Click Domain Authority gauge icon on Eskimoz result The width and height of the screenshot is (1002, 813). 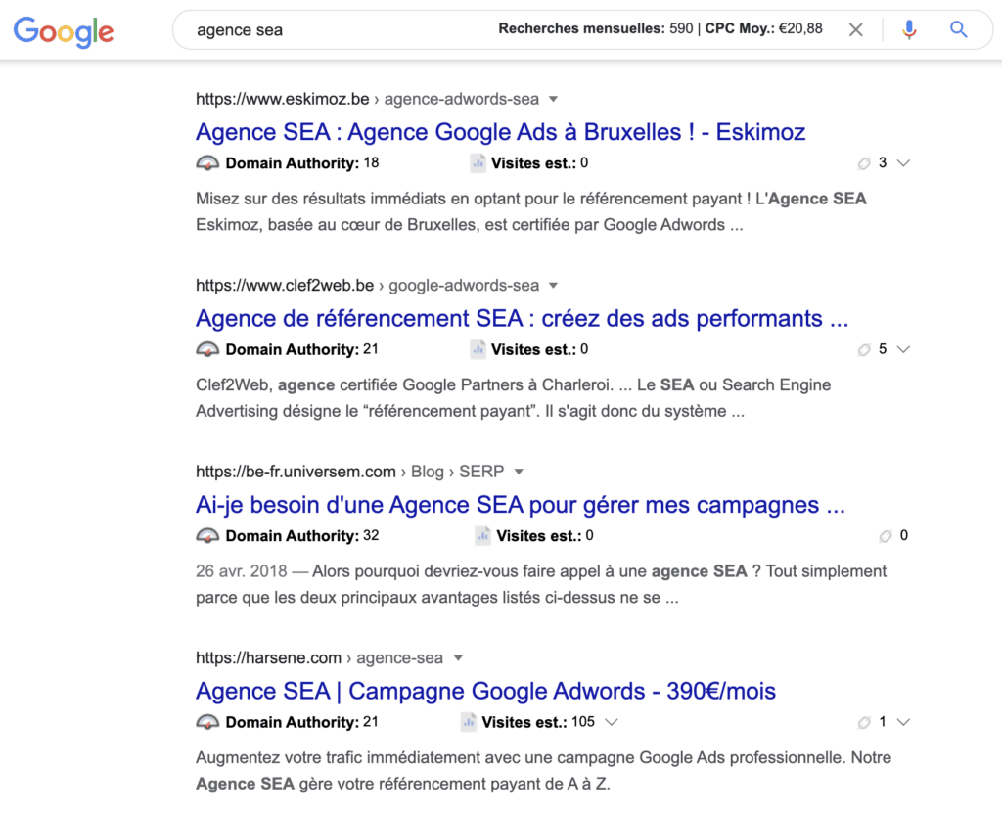tap(207, 162)
